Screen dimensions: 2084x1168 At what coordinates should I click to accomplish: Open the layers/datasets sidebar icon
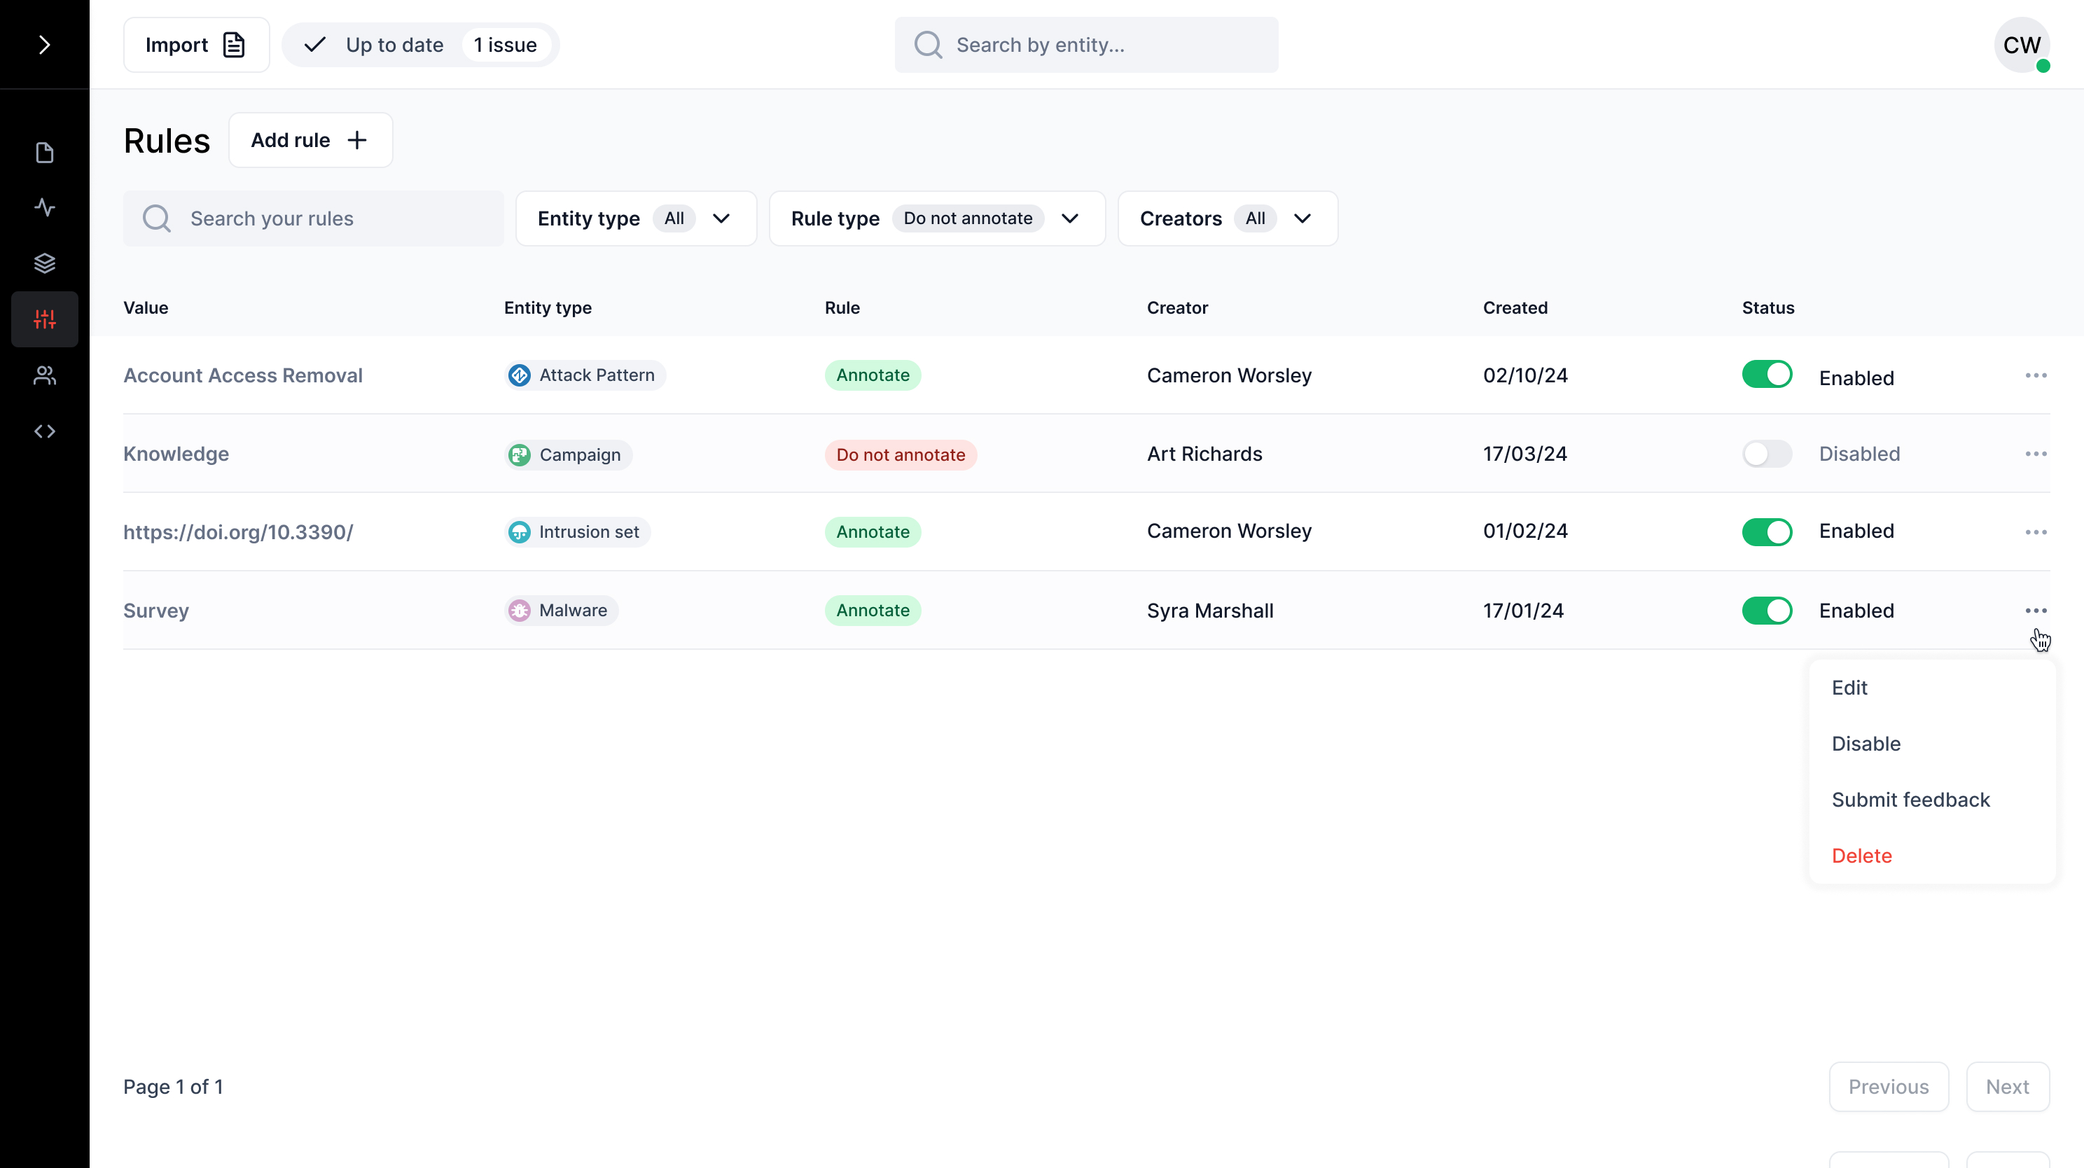tap(45, 262)
